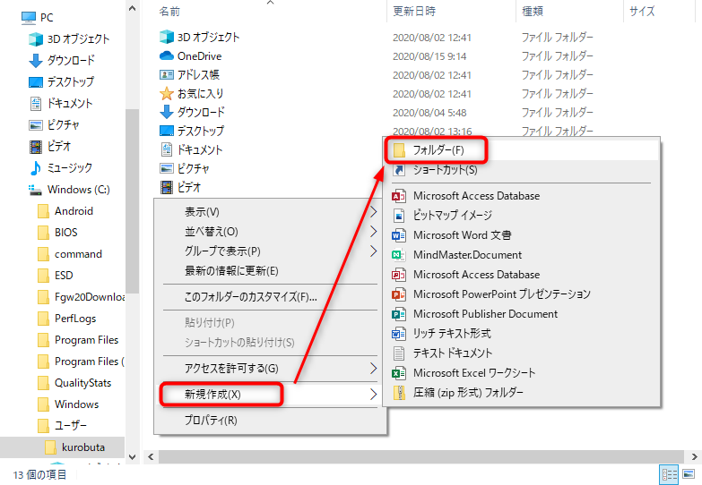The width and height of the screenshot is (702, 485).
Task: Select the QualityStats folder in sidebar
Action: point(82,383)
